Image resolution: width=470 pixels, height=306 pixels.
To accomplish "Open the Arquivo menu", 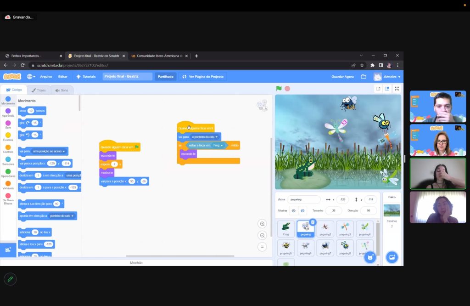I will point(46,77).
